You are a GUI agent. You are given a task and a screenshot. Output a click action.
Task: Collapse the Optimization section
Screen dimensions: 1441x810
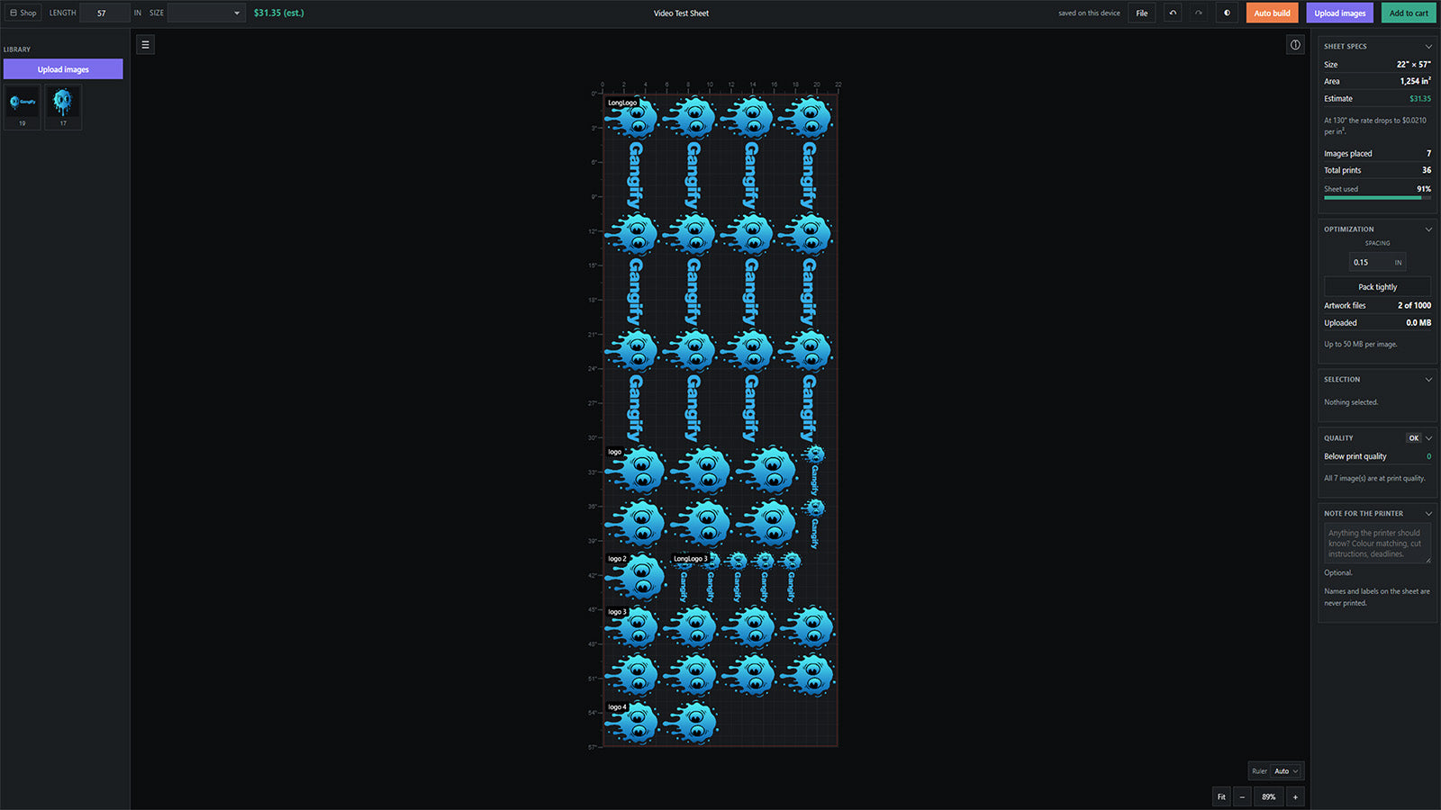(x=1428, y=229)
